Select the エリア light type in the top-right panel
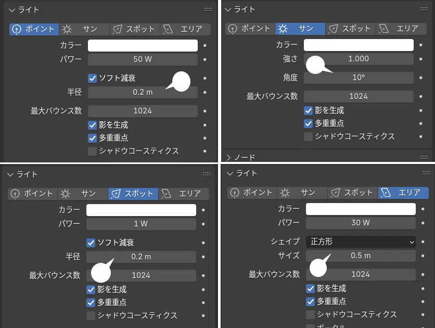 (x=401, y=29)
